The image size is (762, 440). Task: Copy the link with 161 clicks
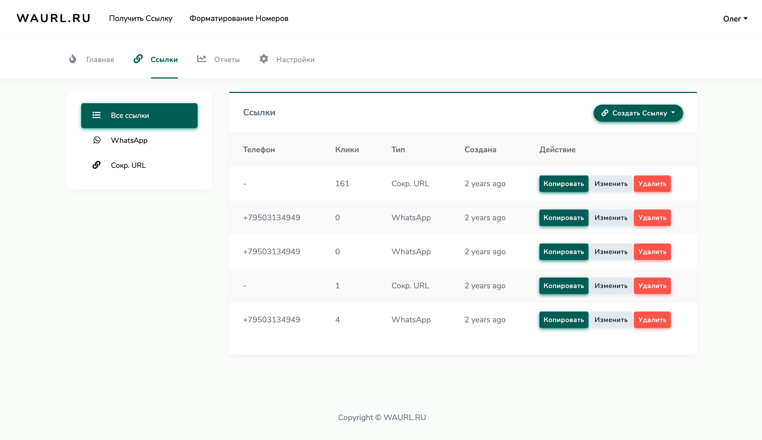[563, 184]
